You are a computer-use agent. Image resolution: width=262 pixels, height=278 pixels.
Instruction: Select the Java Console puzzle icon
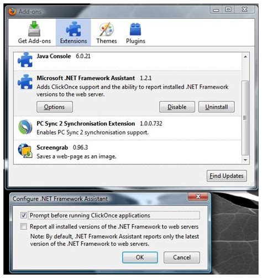[25, 60]
